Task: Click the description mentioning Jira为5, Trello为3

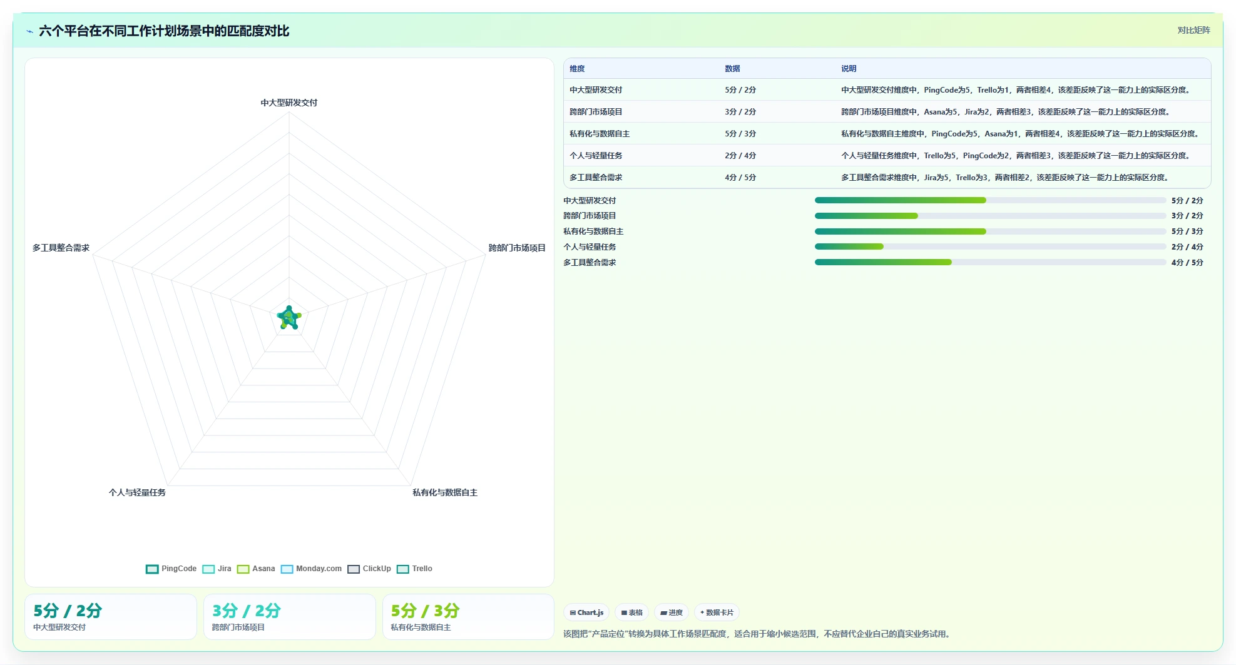Action: tap(1007, 178)
